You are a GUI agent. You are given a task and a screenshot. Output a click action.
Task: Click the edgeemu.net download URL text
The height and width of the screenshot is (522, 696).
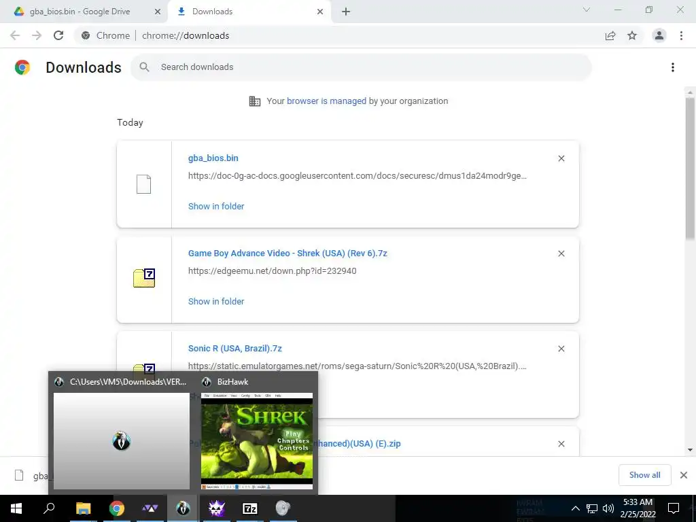pos(272,271)
